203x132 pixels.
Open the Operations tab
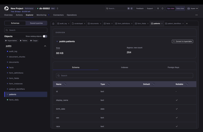point(72,15)
